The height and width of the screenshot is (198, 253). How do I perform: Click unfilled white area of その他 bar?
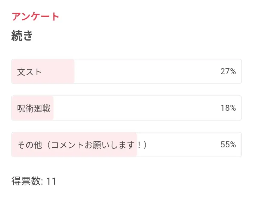pos(176,145)
